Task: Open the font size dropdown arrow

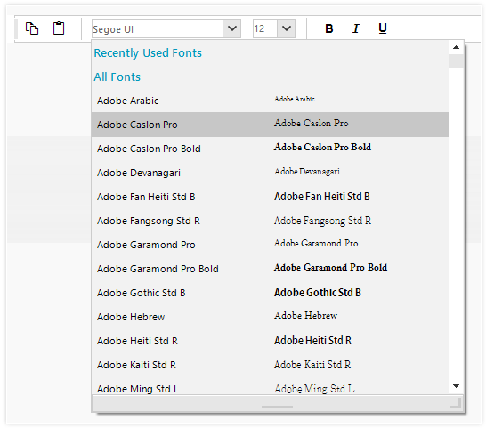Action: (287, 28)
